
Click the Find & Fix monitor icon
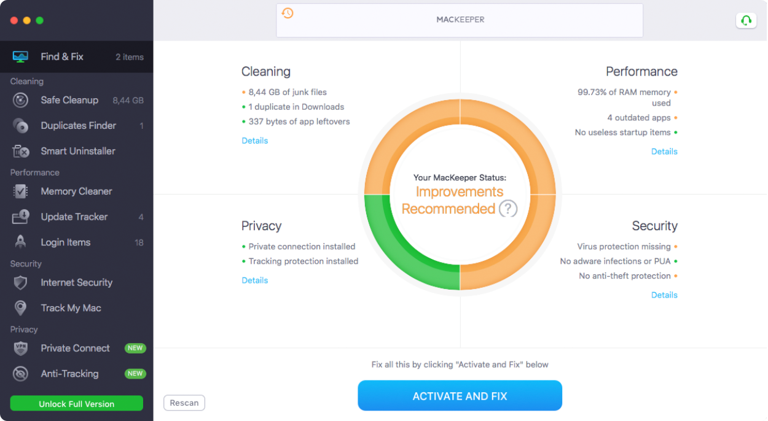coord(20,56)
